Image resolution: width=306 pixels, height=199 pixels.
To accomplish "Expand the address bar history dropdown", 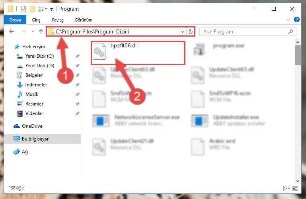I will tap(183, 31).
